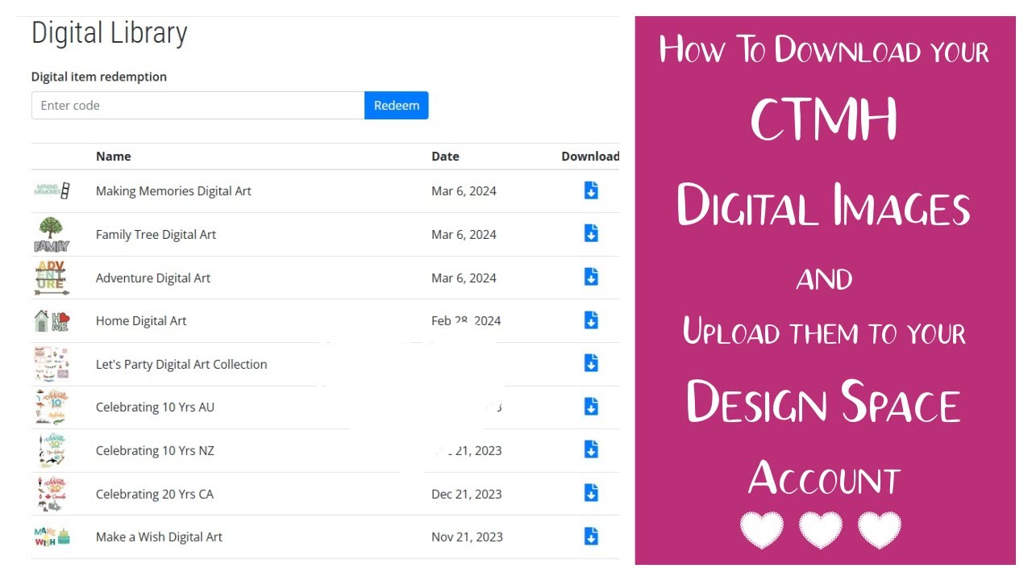Image resolution: width=1032 pixels, height=581 pixels.
Task: Open Celebrating 10 Yrs NZ thumbnail
Action: click(52, 450)
